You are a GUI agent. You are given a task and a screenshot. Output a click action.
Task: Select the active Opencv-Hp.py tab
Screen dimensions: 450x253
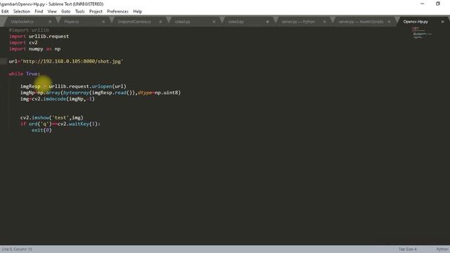[416, 22]
